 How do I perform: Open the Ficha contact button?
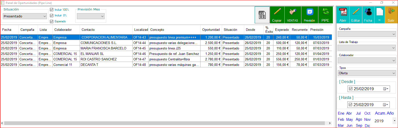(368, 15)
